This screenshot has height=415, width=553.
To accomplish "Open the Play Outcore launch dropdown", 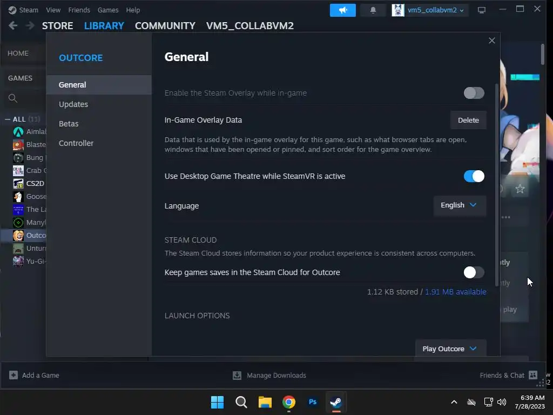I will (451, 349).
